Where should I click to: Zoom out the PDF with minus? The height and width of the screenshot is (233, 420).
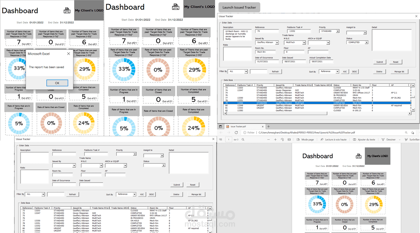click(268, 140)
